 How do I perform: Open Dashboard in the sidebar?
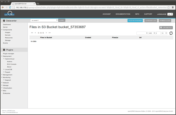(7, 25)
